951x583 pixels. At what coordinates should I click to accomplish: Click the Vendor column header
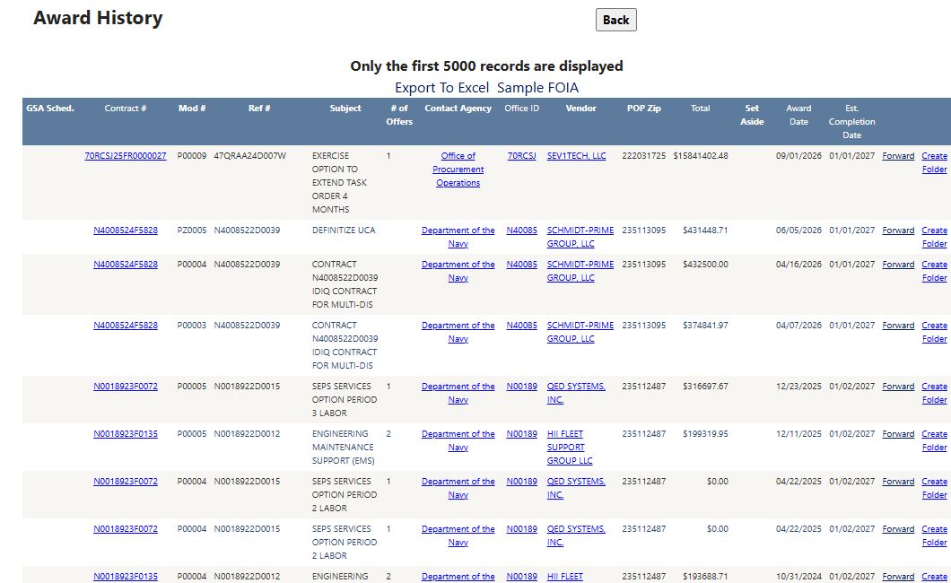coord(581,109)
